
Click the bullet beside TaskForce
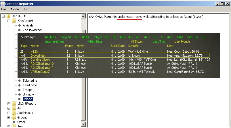point(19,85)
